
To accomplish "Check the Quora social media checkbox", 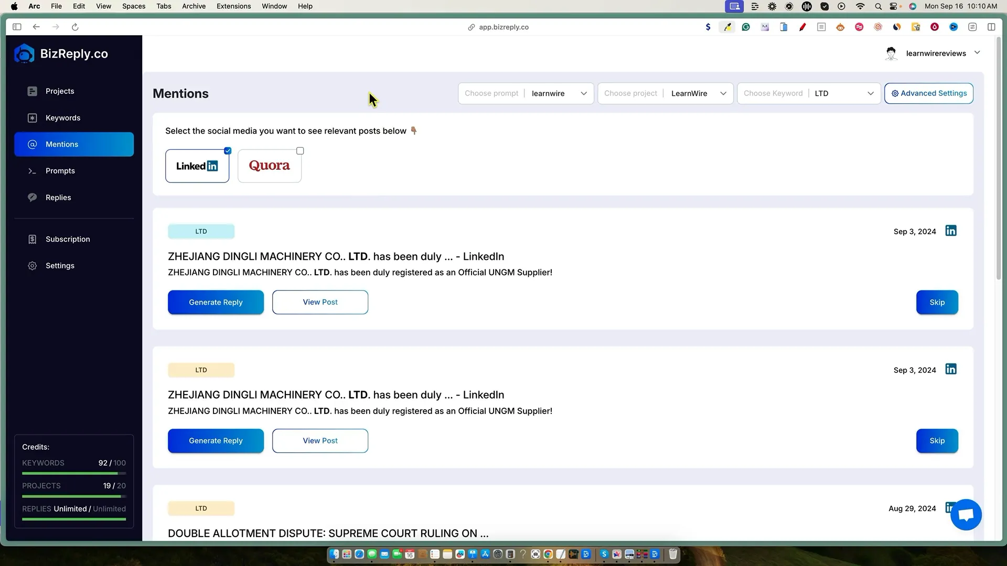I will click(300, 151).
